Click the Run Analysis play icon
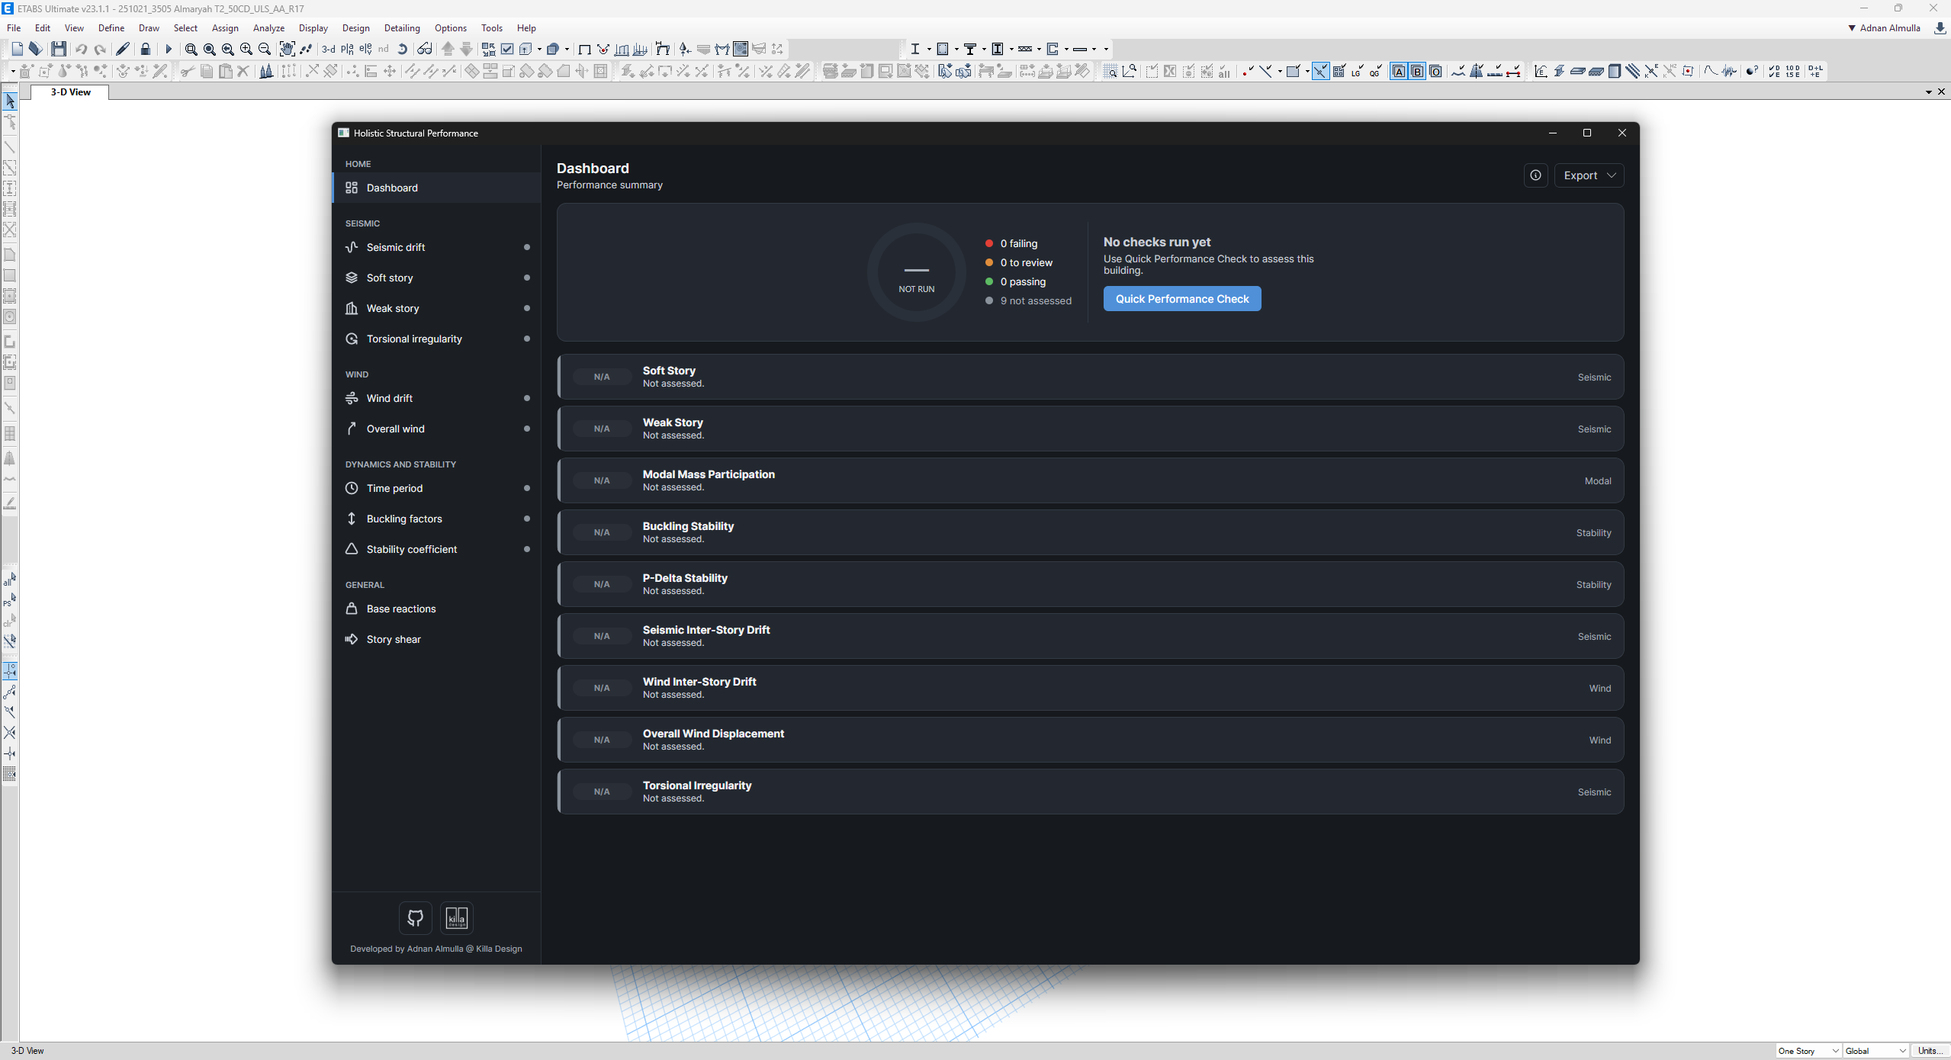The width and height of the screenshot is (1951, 1060). pos(168,49)
